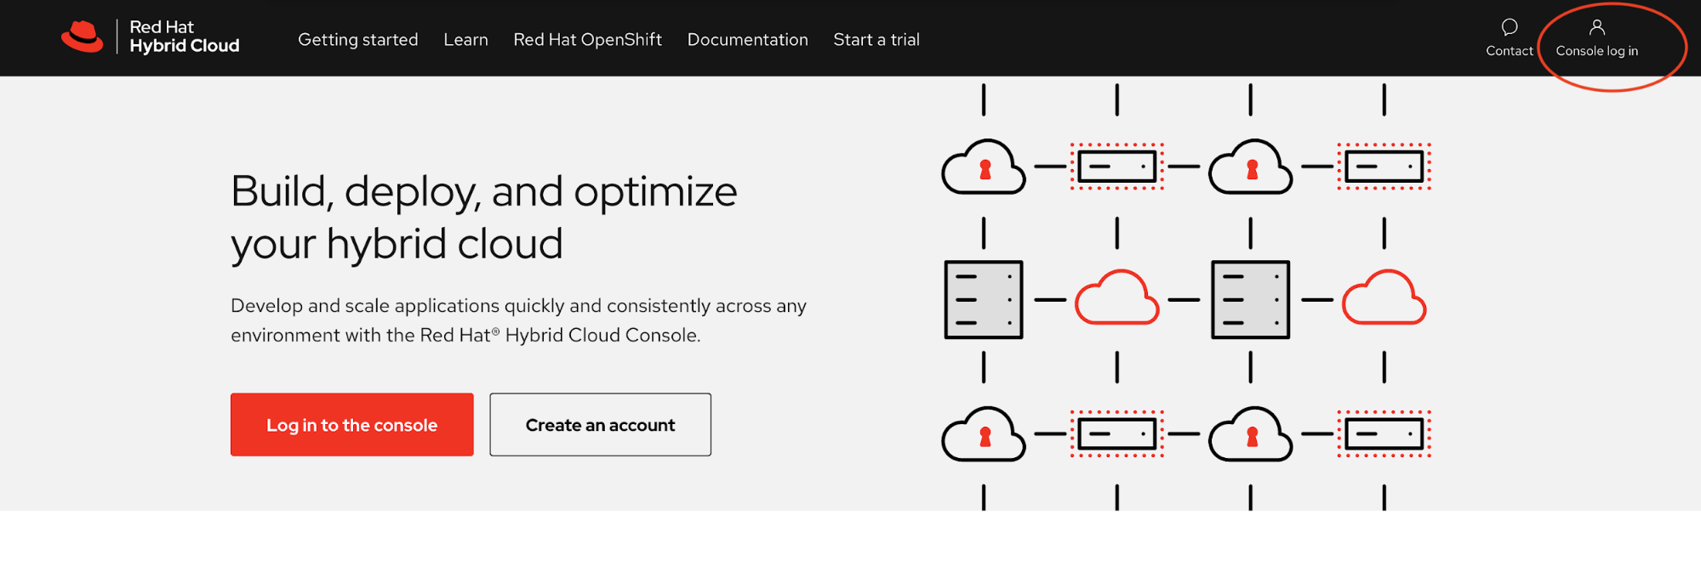Open the Getting started menu
Screen dimensions: 1701x566
[357, 40]
